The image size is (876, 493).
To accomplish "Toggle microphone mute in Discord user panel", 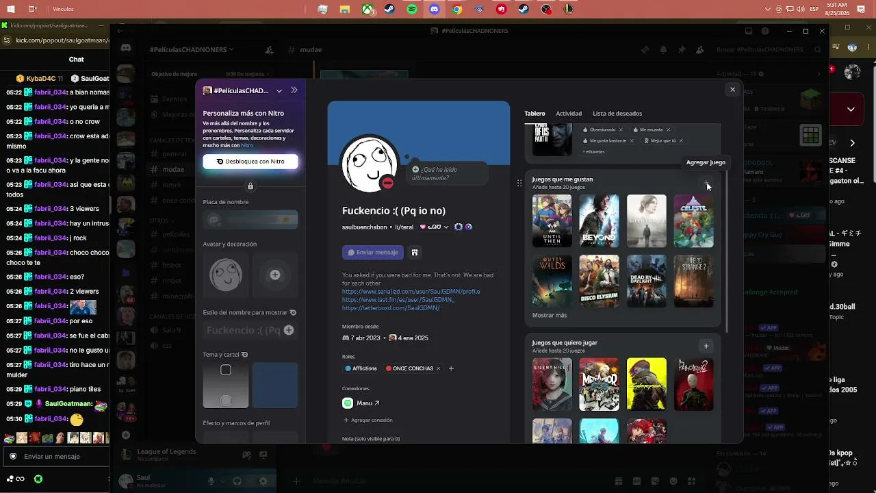I will tap(211, 481).
